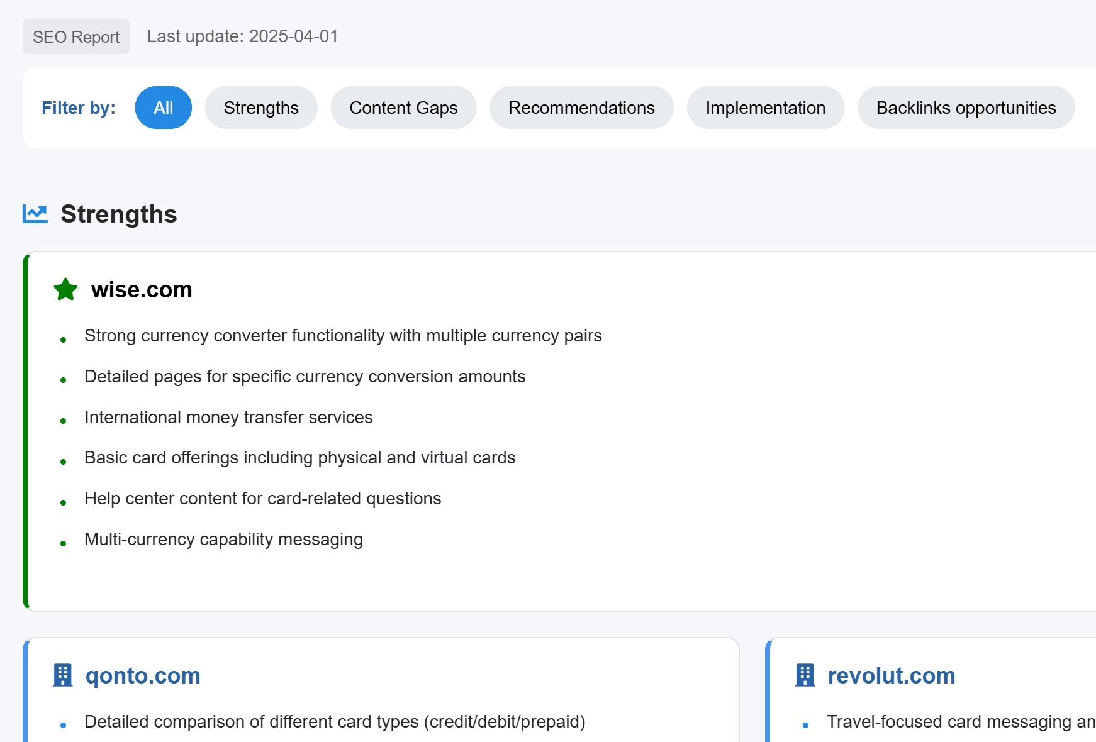Click the Strengths section heading
Image resolution: width=1096 pixels, height=742 pixels.
click(x=119, y=214)
